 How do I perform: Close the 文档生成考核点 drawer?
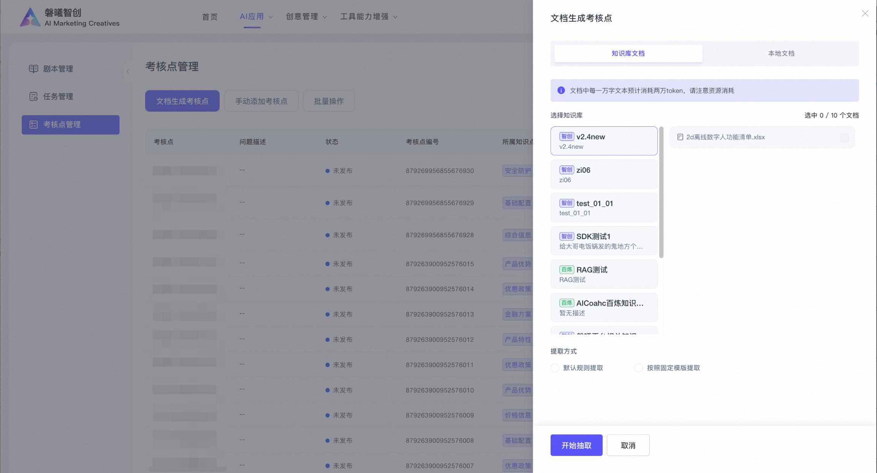point(865,13)
